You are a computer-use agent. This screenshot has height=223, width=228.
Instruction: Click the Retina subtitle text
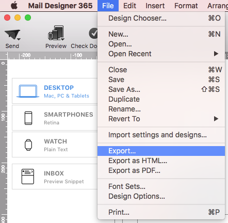tap(52, 123)
